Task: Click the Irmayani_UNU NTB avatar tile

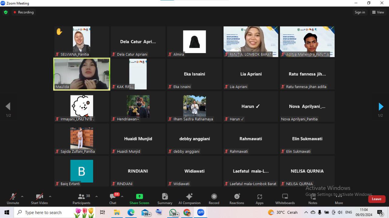Action: 82,106
